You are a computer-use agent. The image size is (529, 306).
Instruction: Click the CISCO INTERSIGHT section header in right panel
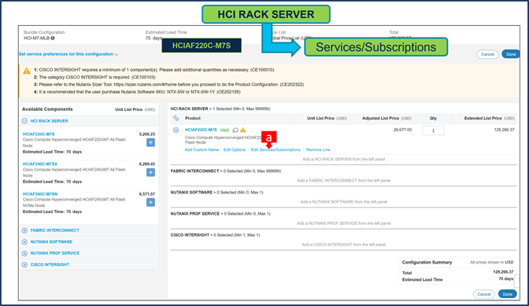pyautogui.click(x=190, y=235)
